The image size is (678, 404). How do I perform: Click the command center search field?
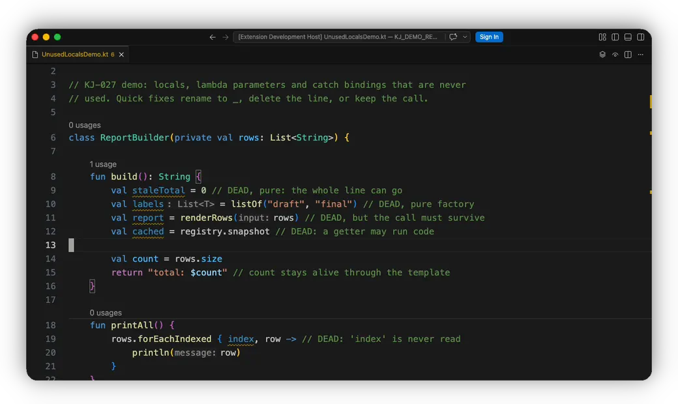point(338,37)
